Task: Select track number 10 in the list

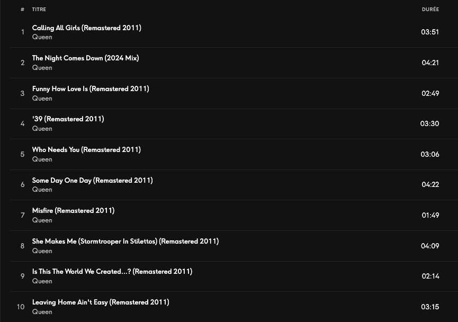Action: (x=21, y=307)
